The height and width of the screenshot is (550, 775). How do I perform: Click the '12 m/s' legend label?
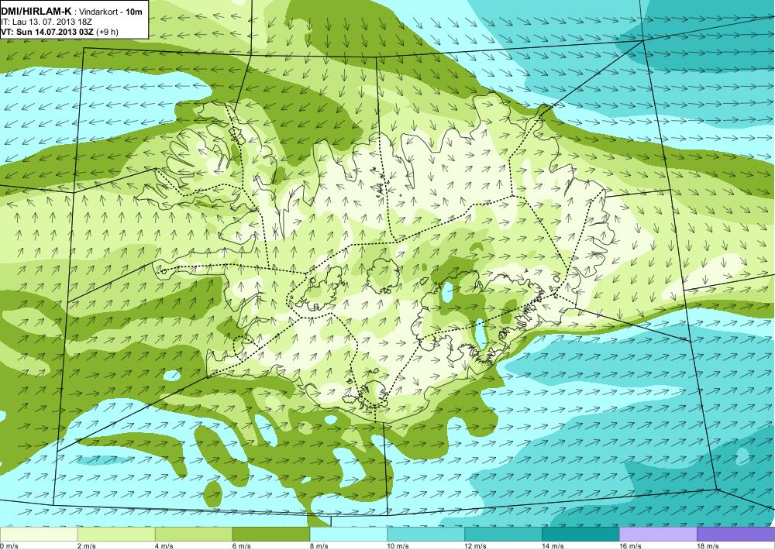tap(476, 546)
